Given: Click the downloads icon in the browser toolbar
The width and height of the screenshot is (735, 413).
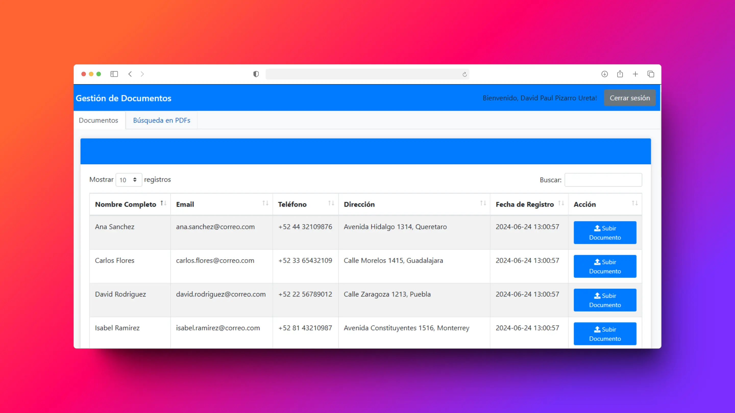Looking at the screenshot, I should click(604, 74).
